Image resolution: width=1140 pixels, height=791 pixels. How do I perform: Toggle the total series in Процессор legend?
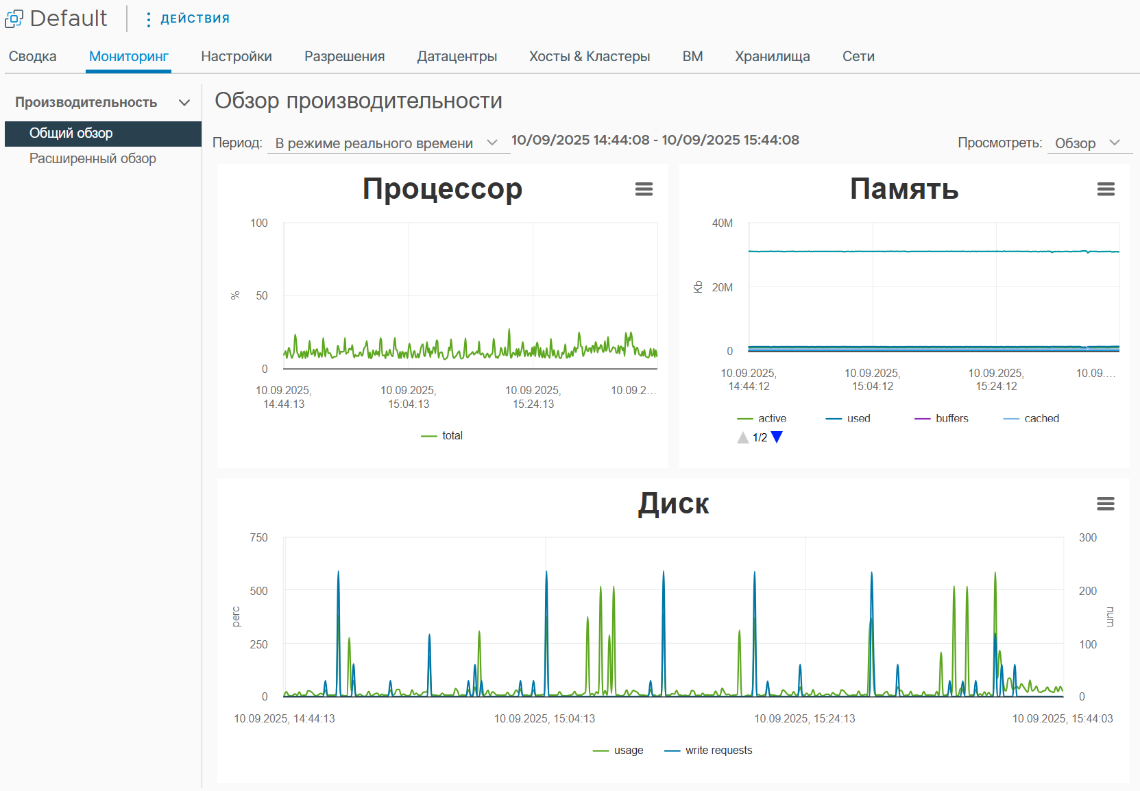442,435
